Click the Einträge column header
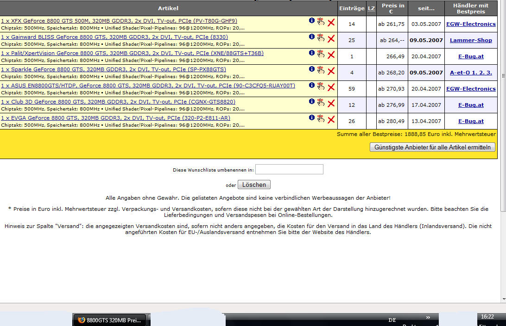Image resolution: width=506 pixels, height=326 pixels. click(352, 8)
